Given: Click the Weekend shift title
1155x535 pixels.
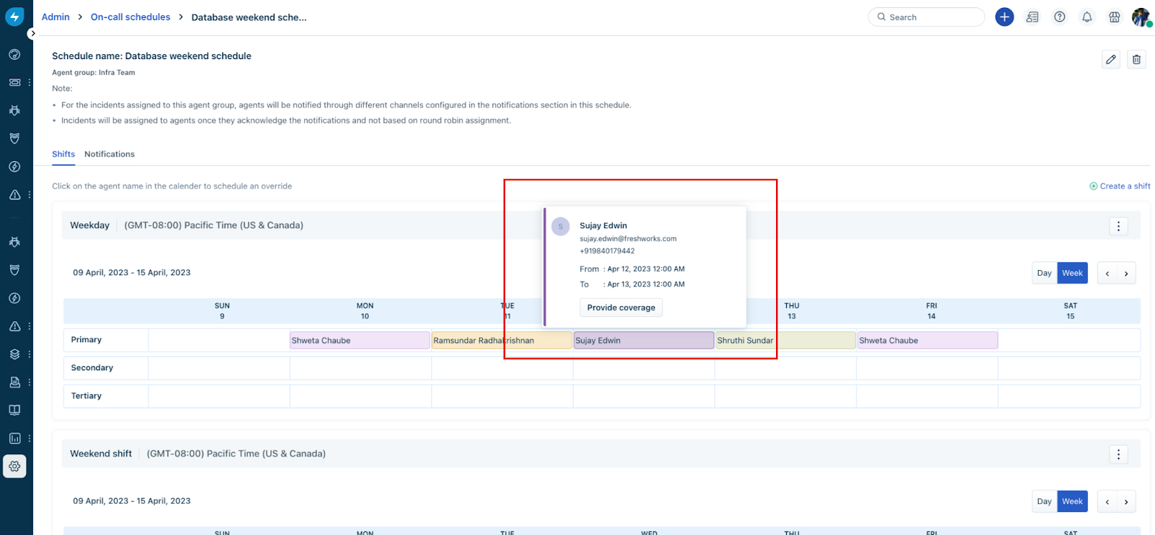Looking at the screenshot, I should pos(101,453).
